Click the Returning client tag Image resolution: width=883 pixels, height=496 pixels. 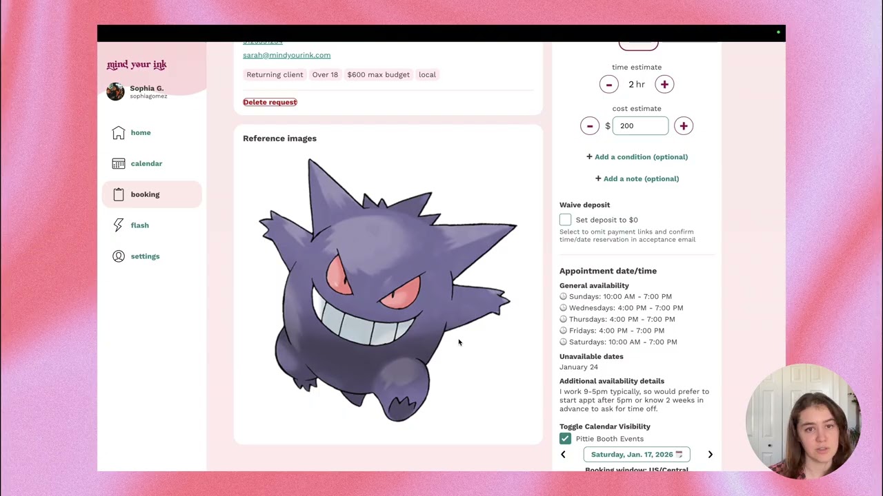coord(275,74)
